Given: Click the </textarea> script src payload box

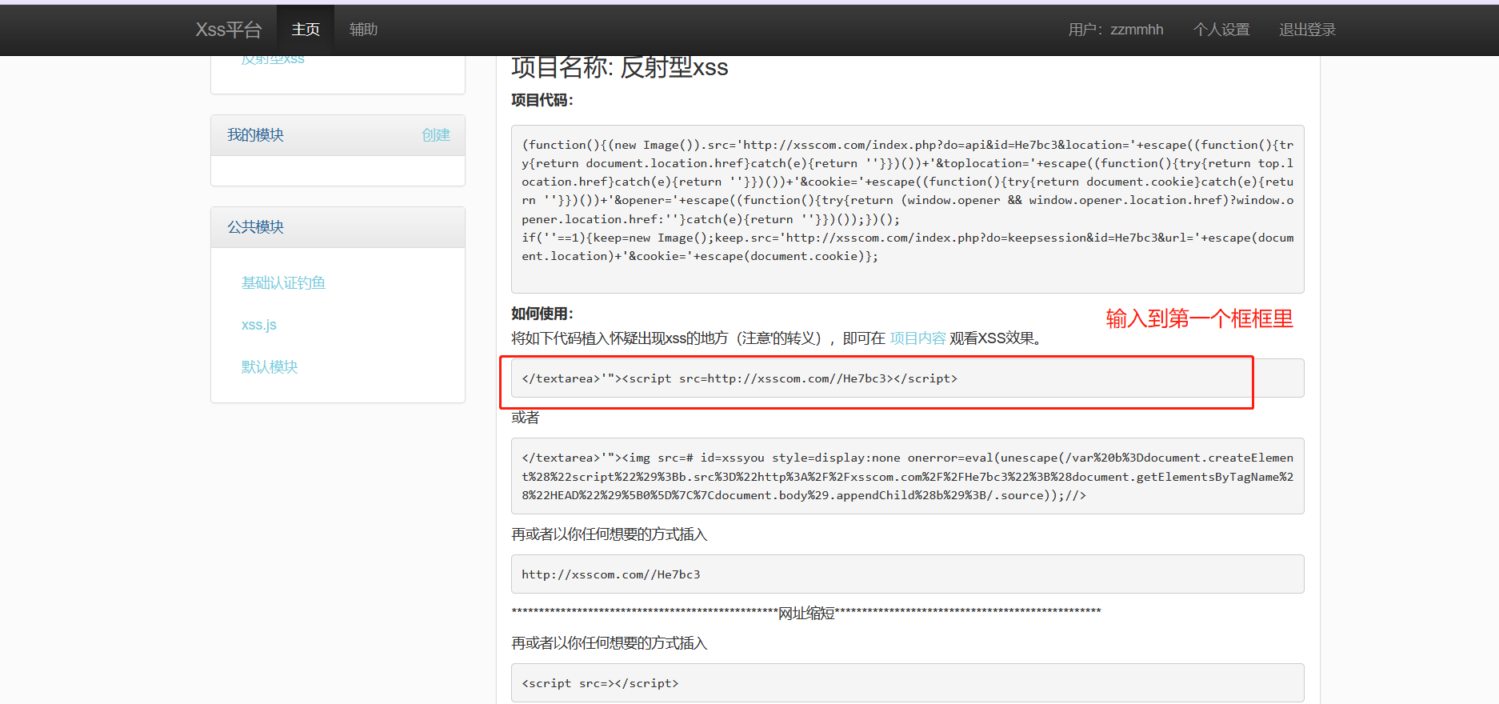Looking at the screenshot, I should (x=908, y=378).
